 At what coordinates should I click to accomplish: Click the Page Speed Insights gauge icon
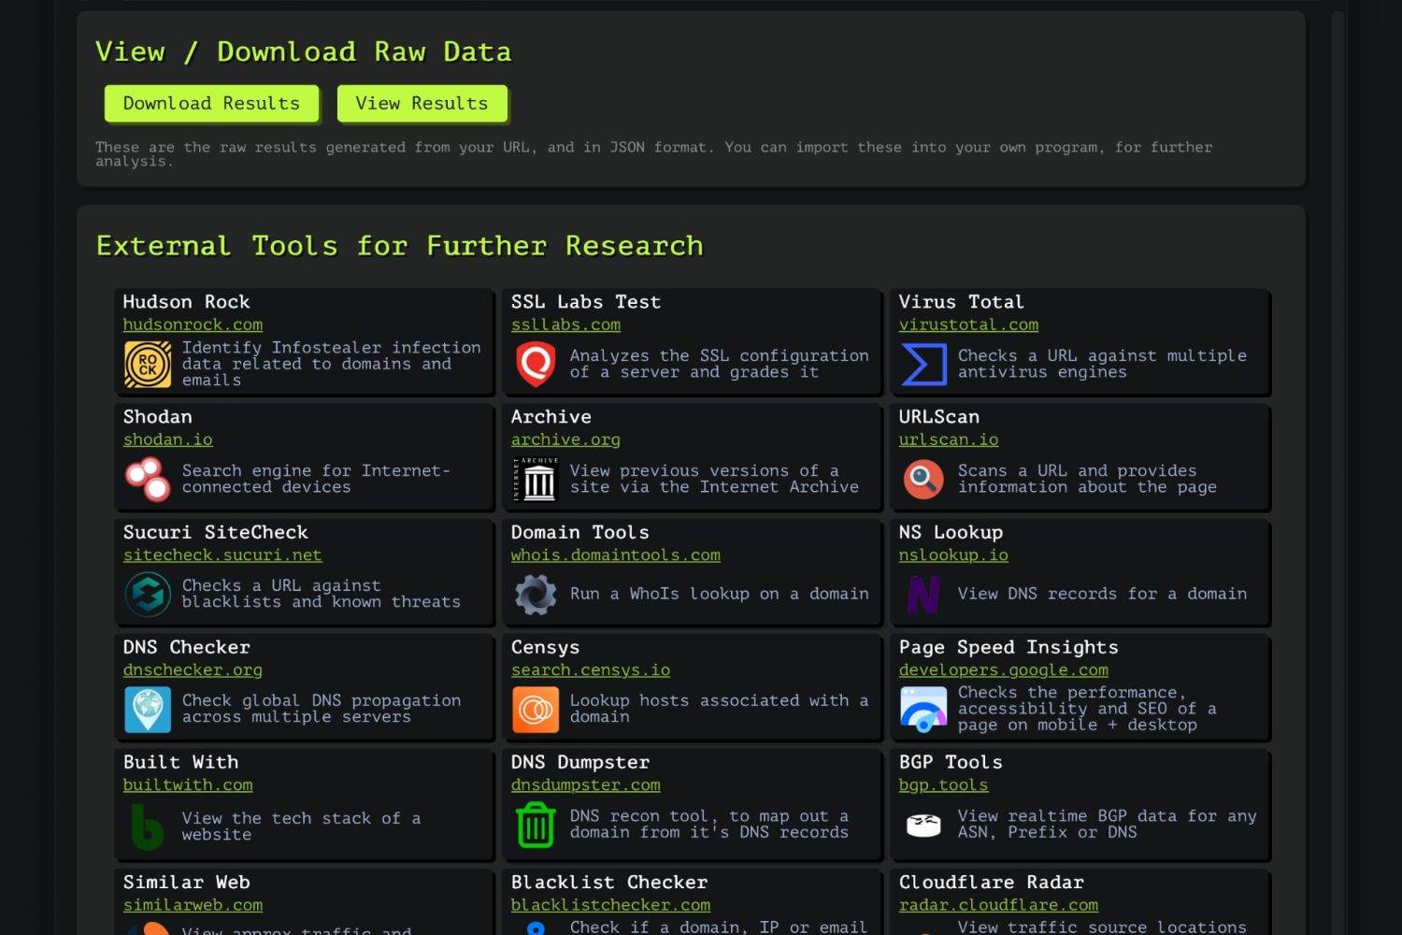coord(923,709)
